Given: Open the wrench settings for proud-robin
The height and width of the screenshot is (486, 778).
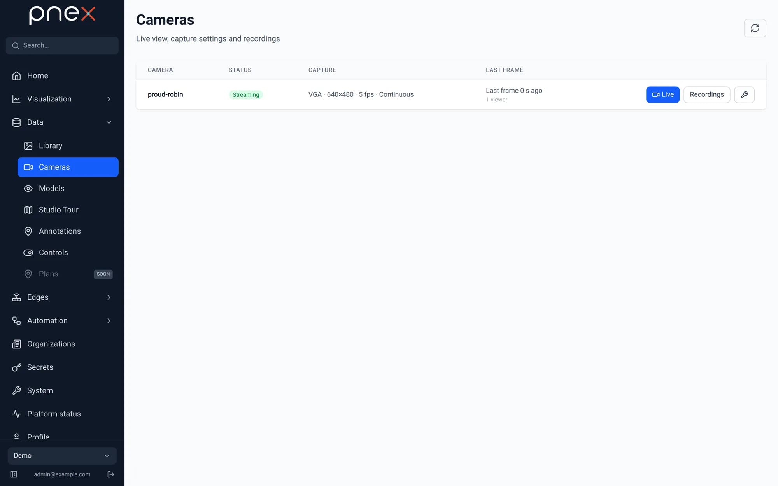Looking at the screenshot, I should point(744,94).
